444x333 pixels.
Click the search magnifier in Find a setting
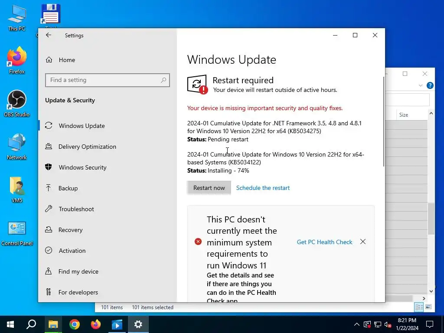(163, 80)
